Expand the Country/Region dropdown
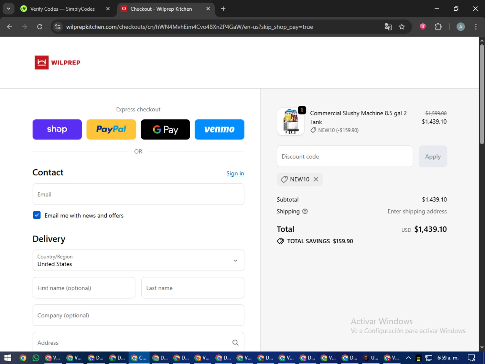485x364 pixels. (138, 260)
